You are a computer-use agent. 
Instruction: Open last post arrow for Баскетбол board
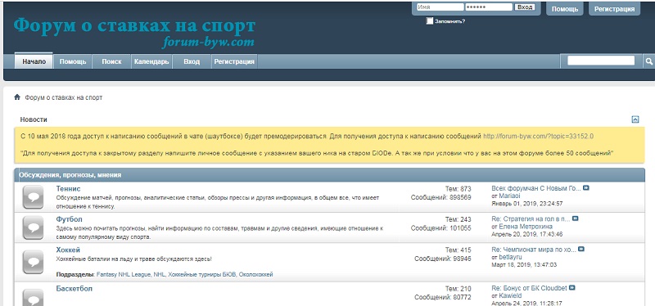(x=572, y=288)
